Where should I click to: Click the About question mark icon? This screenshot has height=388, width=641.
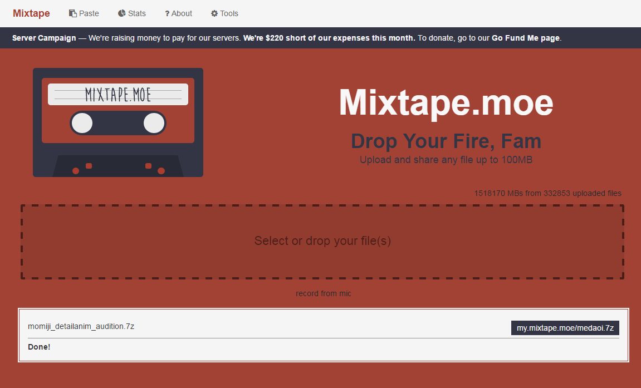coord(167,14)
